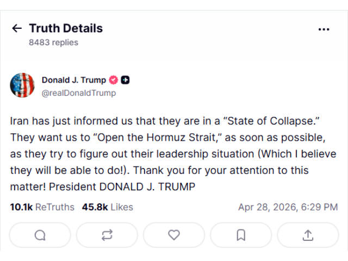Open Donald J. Trump's profile avatar
The image size is (348, 261).
pos(22,85)
